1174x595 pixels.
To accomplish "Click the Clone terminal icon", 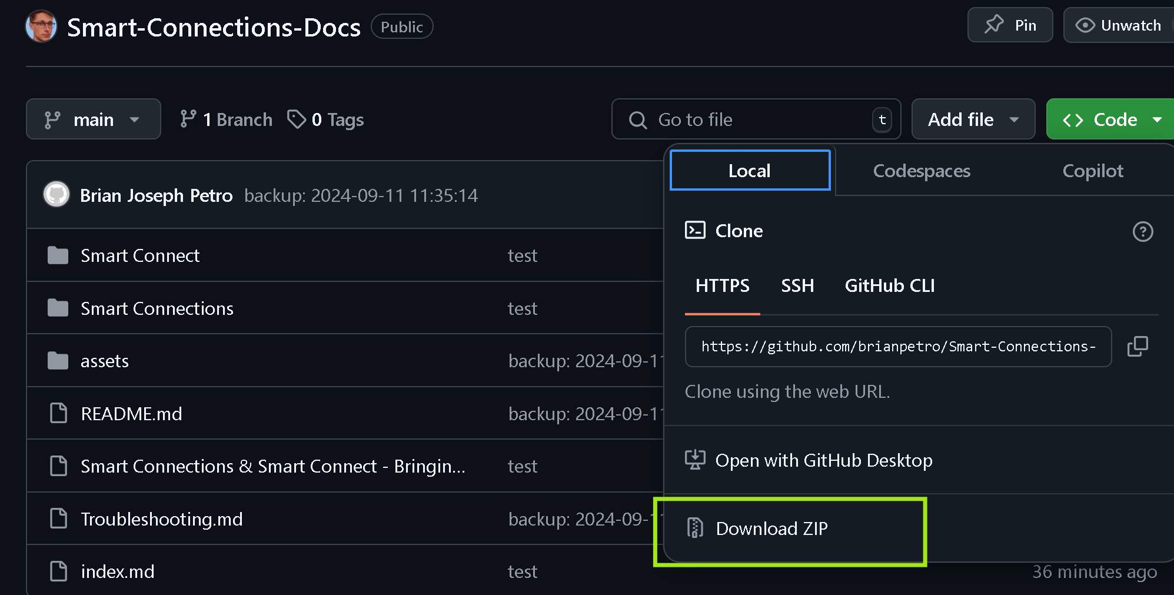I will pyautogui.click(x=695, y=230).
